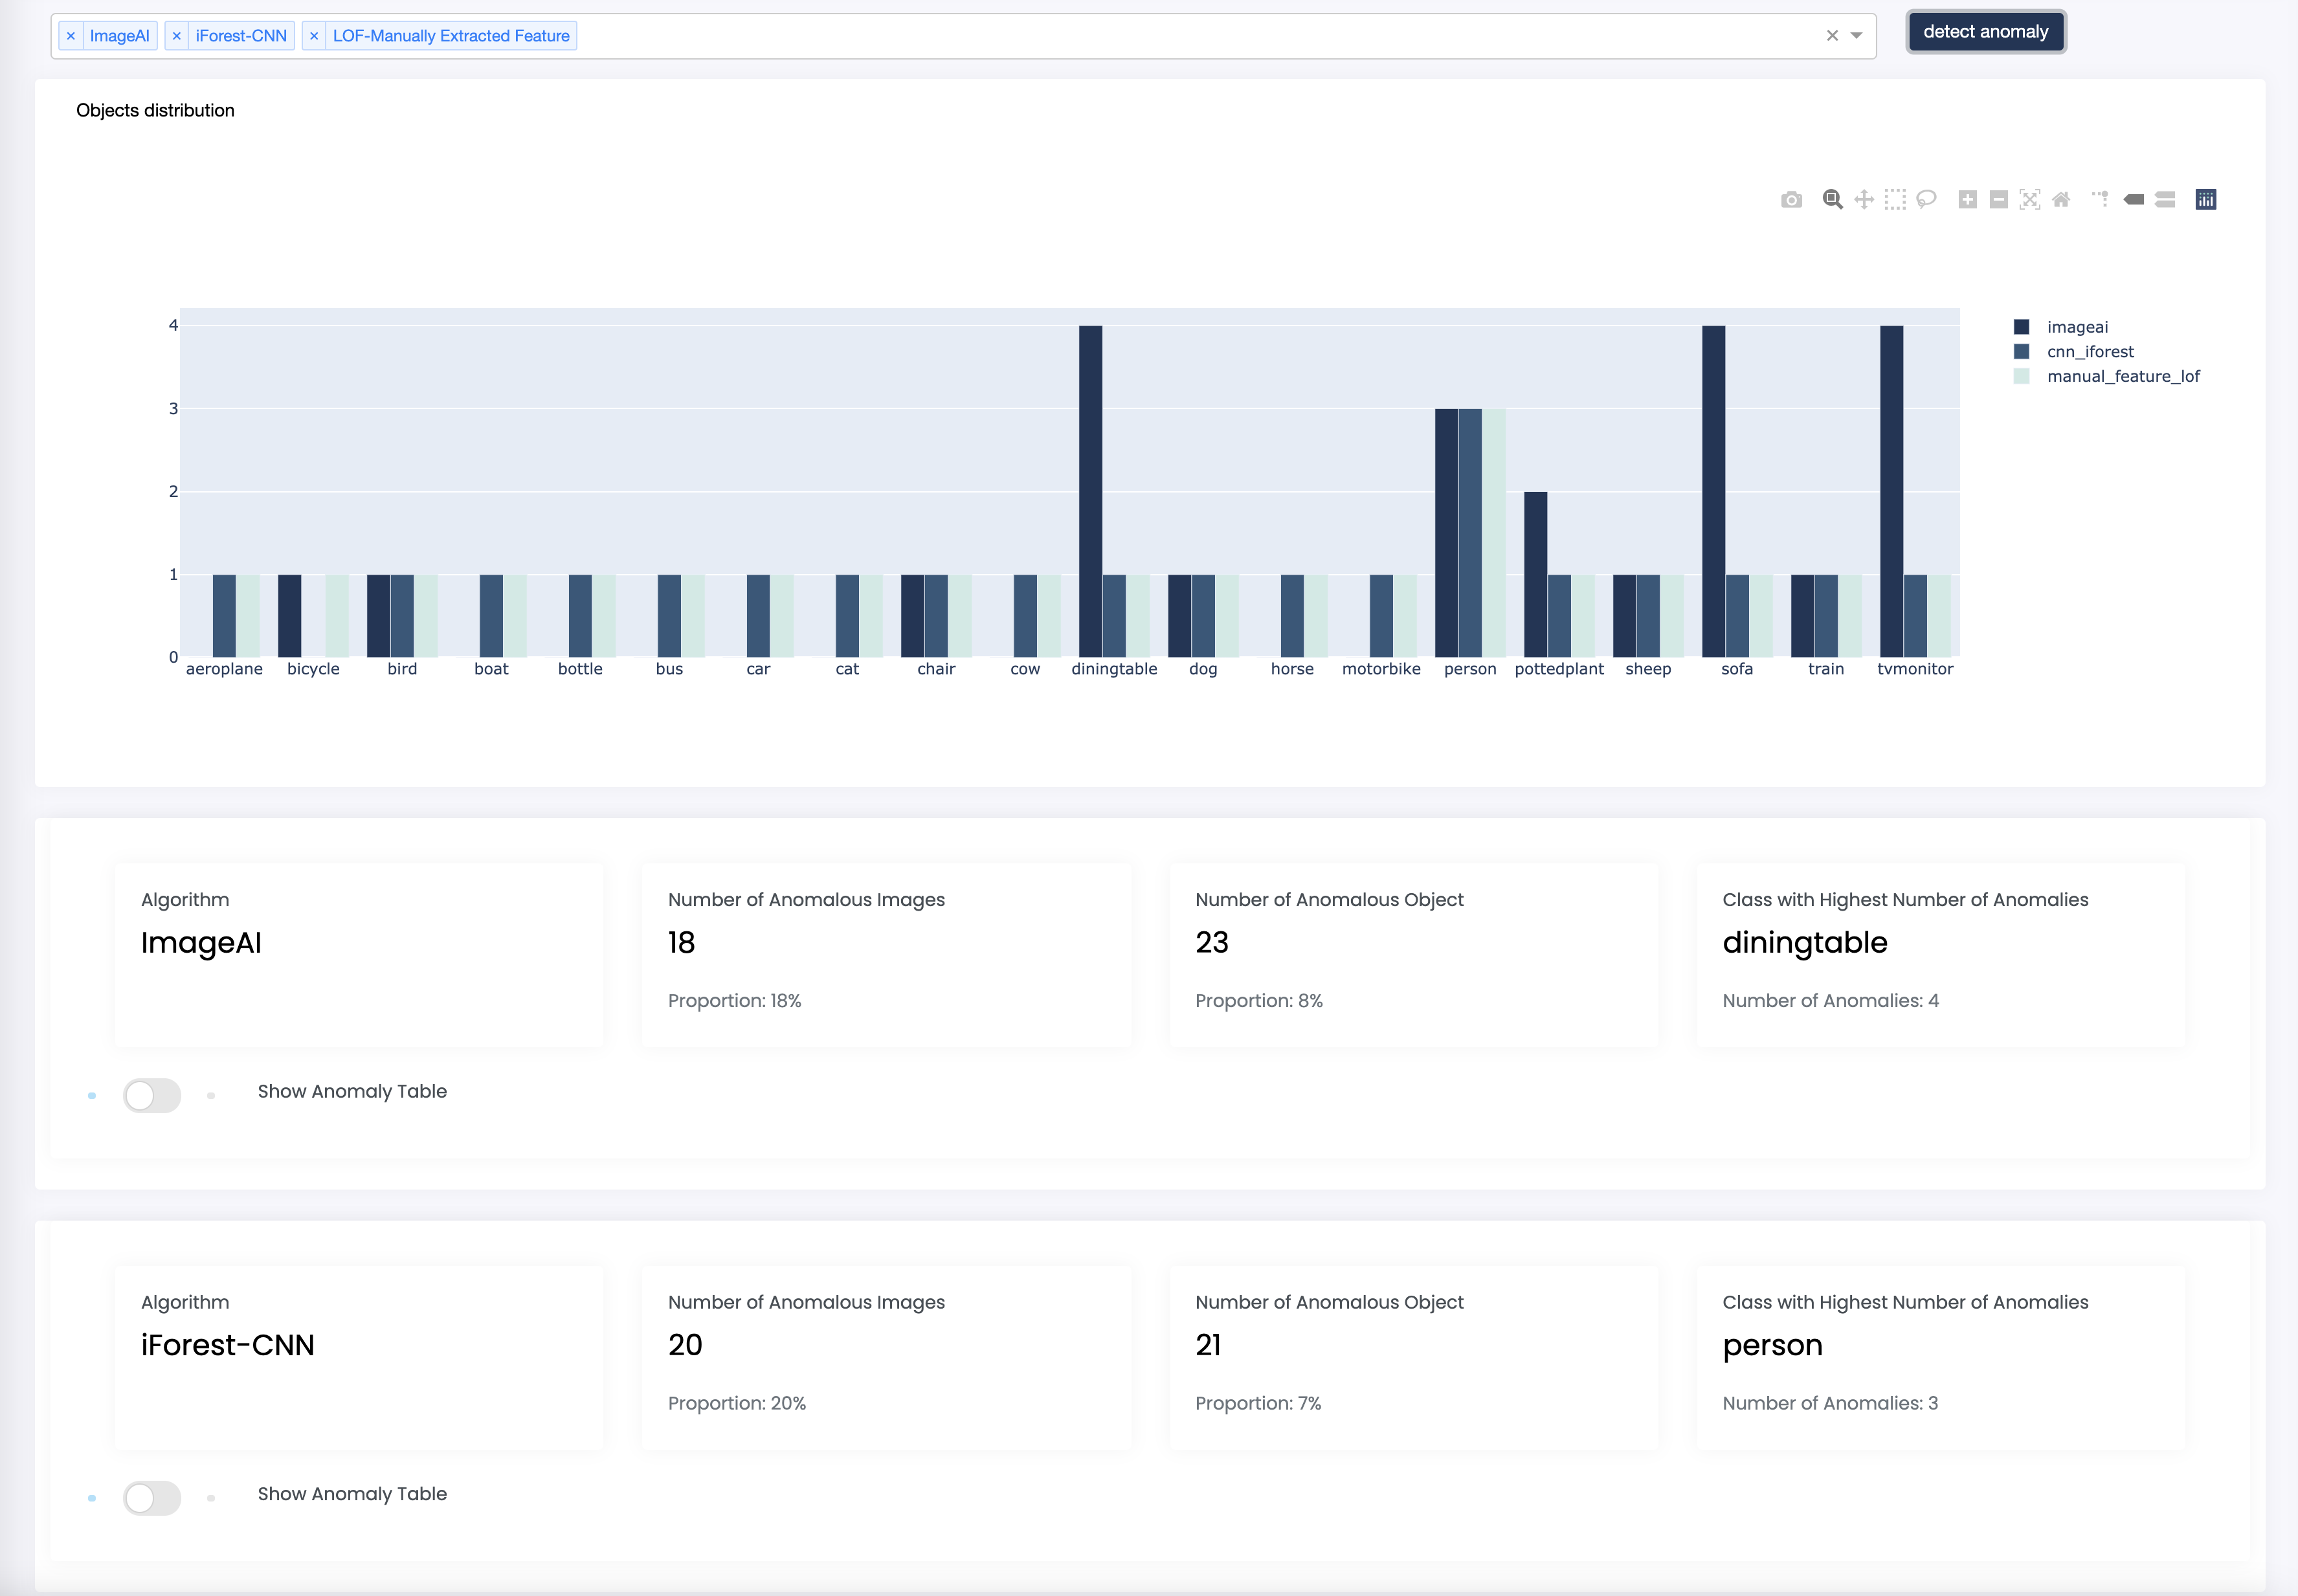Click the Autoscale icon in chart toolbar
The width and height of the screenshot is (2298, 1596).
pos(2029,200)
